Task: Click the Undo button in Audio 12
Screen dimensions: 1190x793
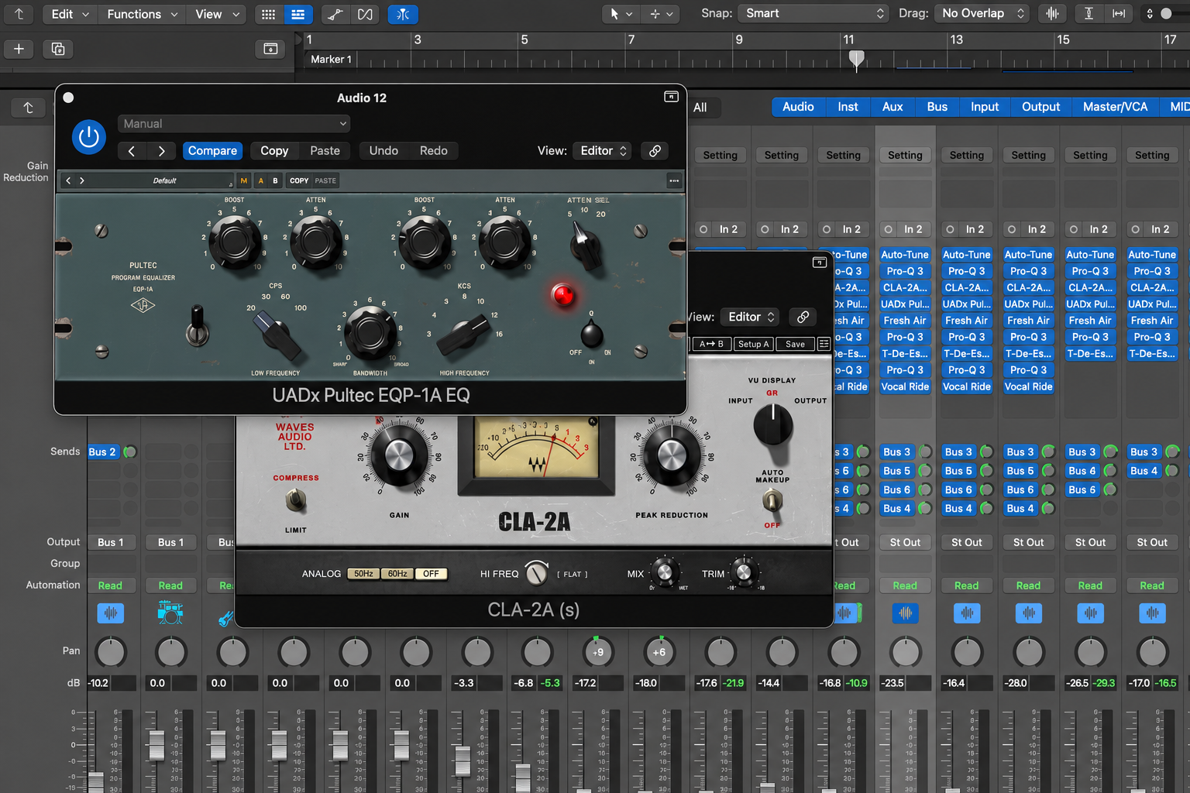Action: (383, 151)
